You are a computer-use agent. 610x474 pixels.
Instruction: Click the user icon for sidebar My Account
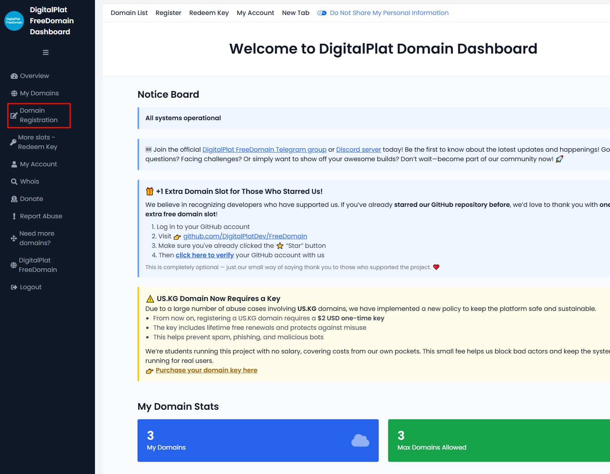click(x=14, y=164)
